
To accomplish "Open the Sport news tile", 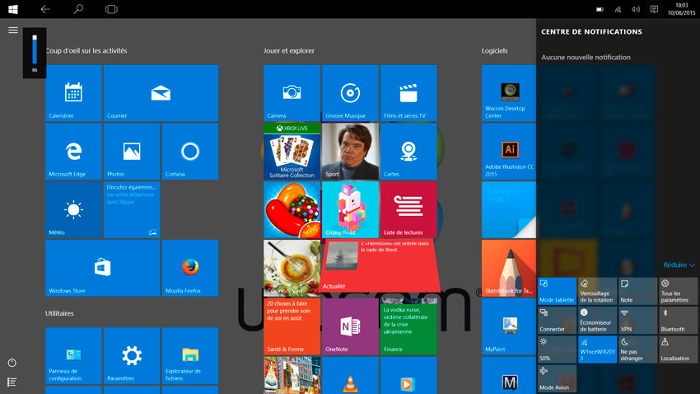I will click(x=350, y=152).
